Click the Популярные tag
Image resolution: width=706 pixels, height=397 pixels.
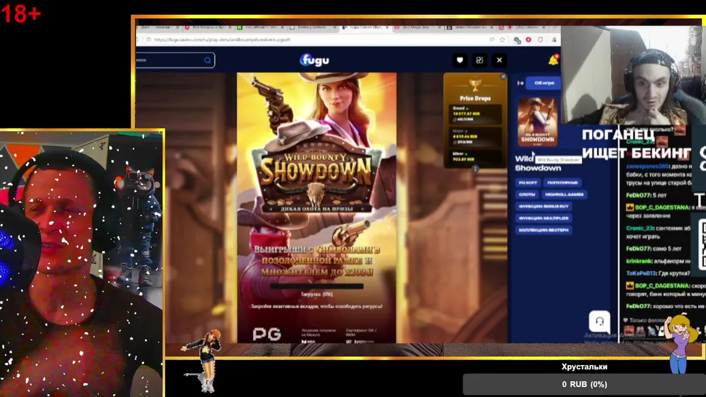[x=562, y=183]
